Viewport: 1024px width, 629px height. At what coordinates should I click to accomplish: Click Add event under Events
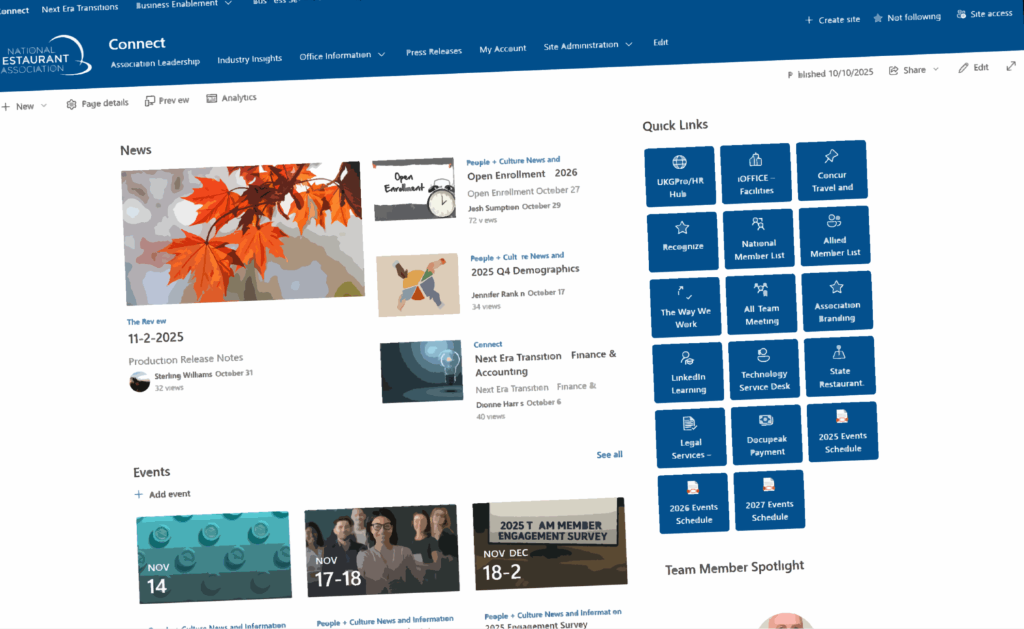pyautogui.click(x=163, y=494)
